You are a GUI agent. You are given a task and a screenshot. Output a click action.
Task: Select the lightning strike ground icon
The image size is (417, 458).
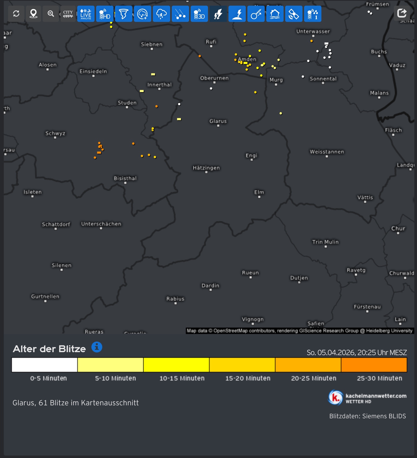pyautogui.click(x=237, y=14)
